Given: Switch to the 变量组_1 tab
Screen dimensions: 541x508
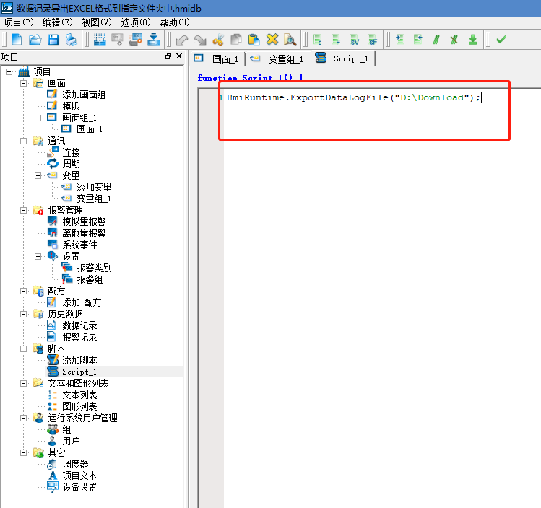Looking at the screenshot, I should coord(277,58).
